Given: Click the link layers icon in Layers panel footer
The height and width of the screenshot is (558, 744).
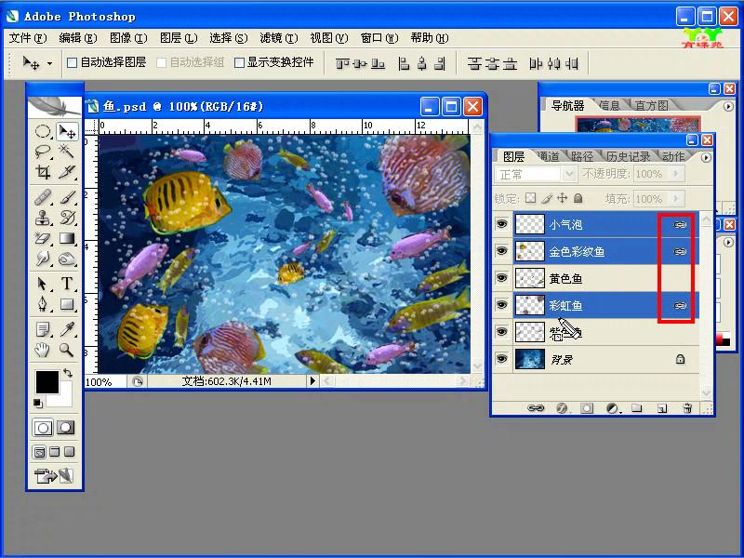Looking at the screenshot, I should [536, 408].
